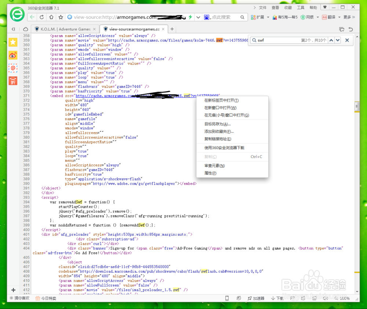Open the 100% zoom control

point(342,298)
